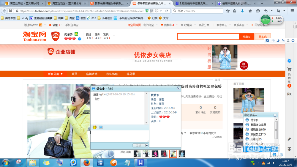
Task: Switch to the first 淘宝互动区 browser tab
Action: tap(24, 3)
